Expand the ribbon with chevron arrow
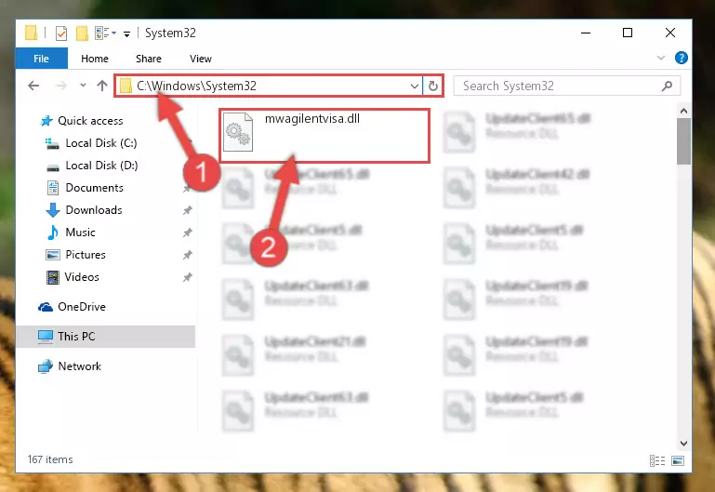The width and height of the screenshot is (715, 492). pos(660,58)
